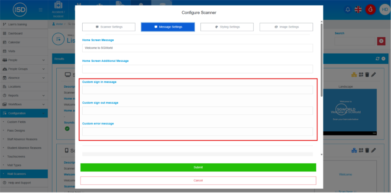Click the Cancel button
This screenshot has height=193, width=391.
tap(198, 180)
